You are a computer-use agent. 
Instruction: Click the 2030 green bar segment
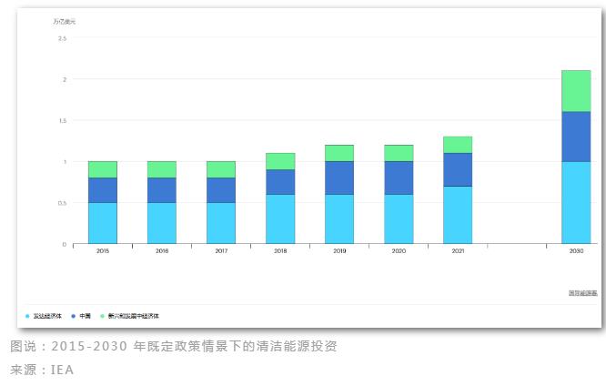click(576, 91)
